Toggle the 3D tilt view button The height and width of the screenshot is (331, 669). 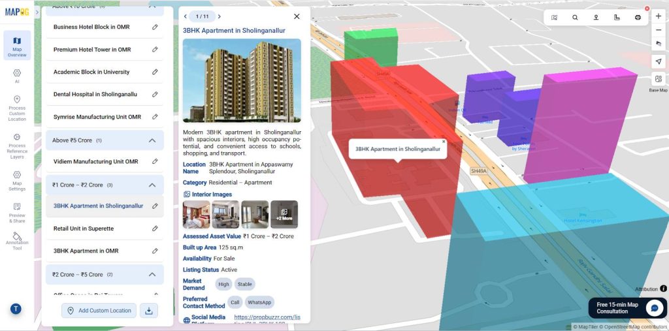[659, 44]
